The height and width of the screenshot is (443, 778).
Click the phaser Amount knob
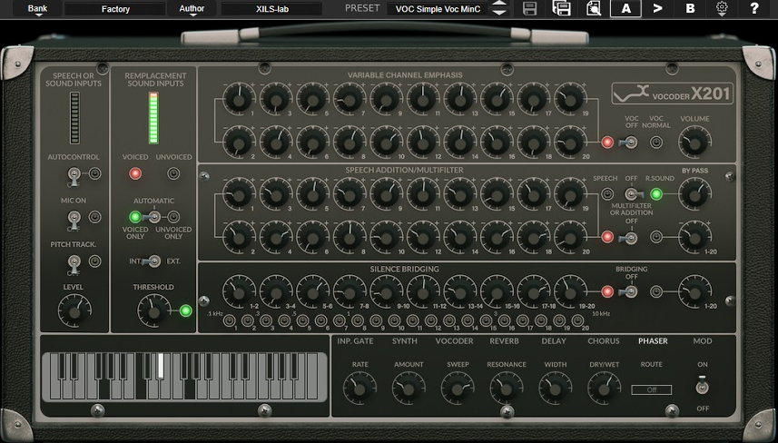(x=409, y=389)
